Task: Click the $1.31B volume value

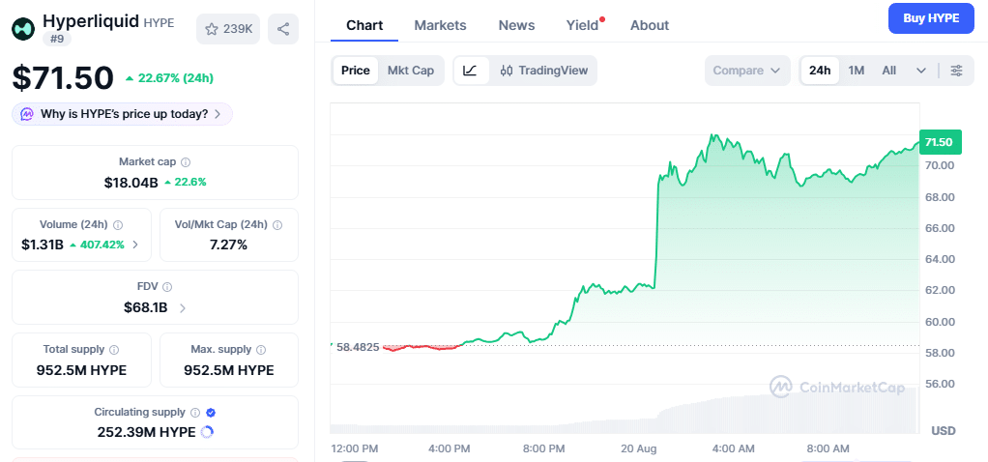Action: pos(43,245)
